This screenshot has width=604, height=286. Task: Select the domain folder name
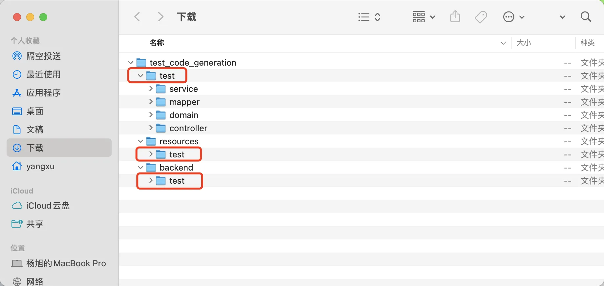click(x=184, y=115)
